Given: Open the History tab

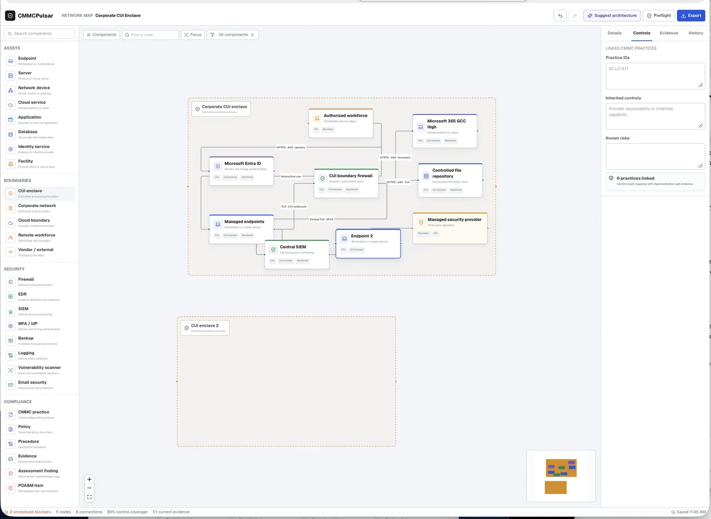Looking at the screenshot, I should (x=696, y=33).
